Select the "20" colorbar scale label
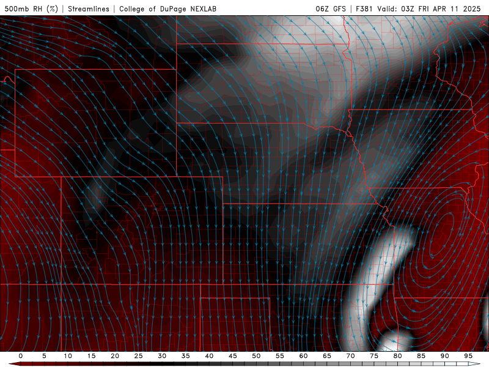 coord(115,356)
